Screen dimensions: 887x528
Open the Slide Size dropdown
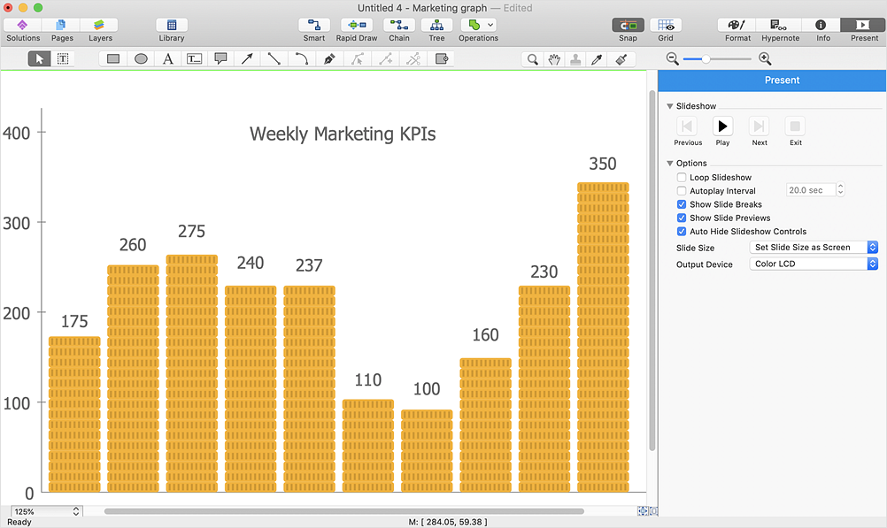click(813, 248)
